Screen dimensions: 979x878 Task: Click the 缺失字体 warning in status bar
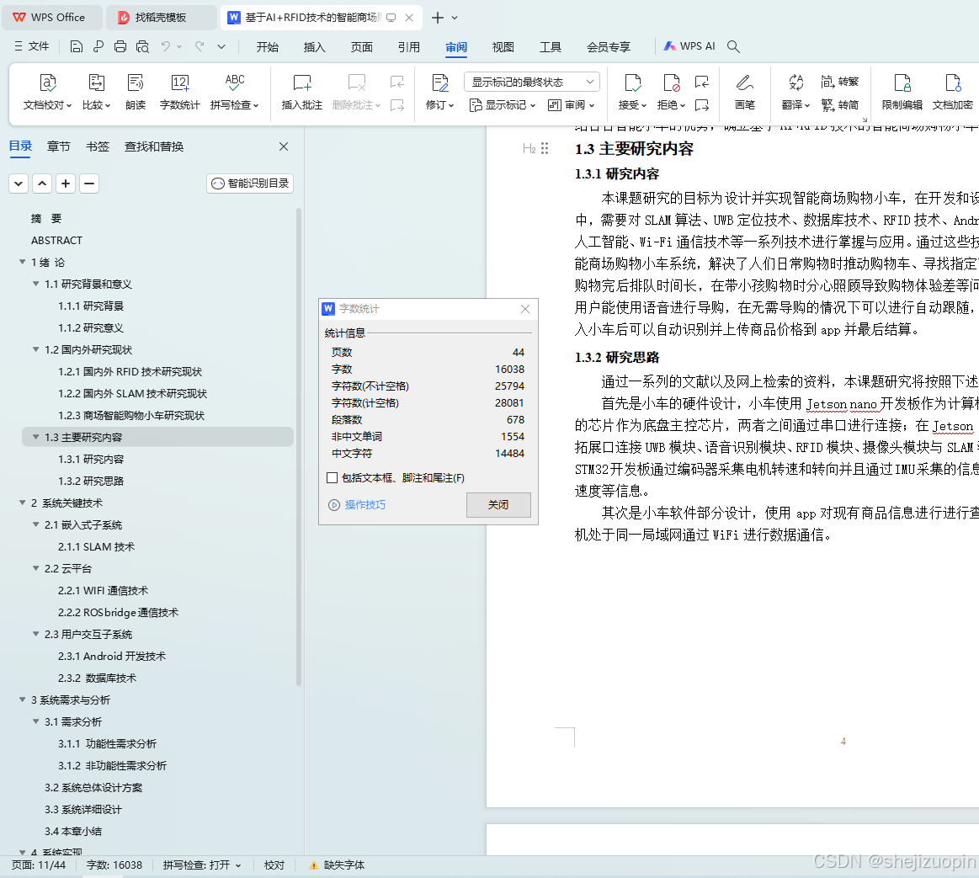(338, 865)
